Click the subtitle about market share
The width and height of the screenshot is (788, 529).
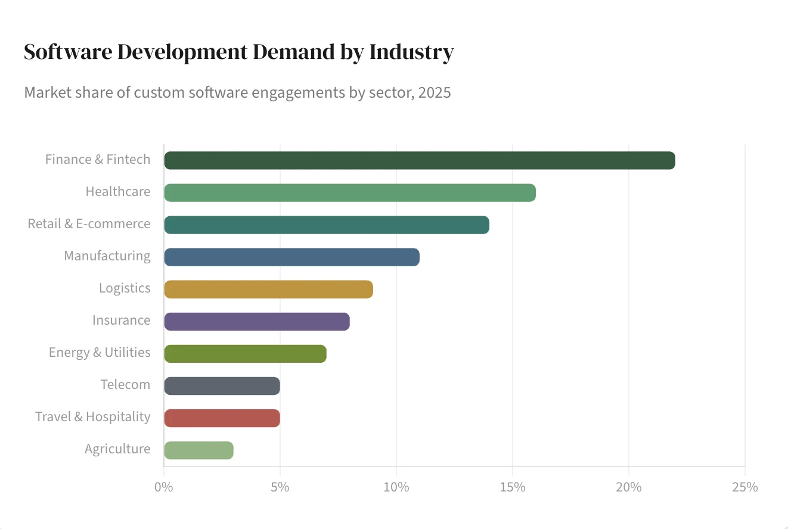(237, 92)
